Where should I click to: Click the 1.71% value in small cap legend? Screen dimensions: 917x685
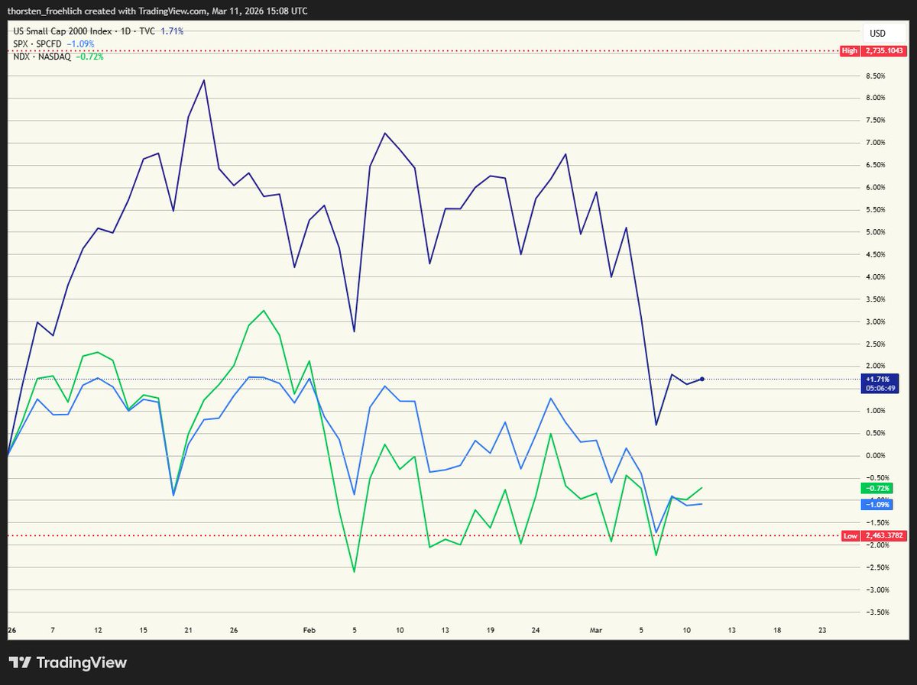point(172,31)
